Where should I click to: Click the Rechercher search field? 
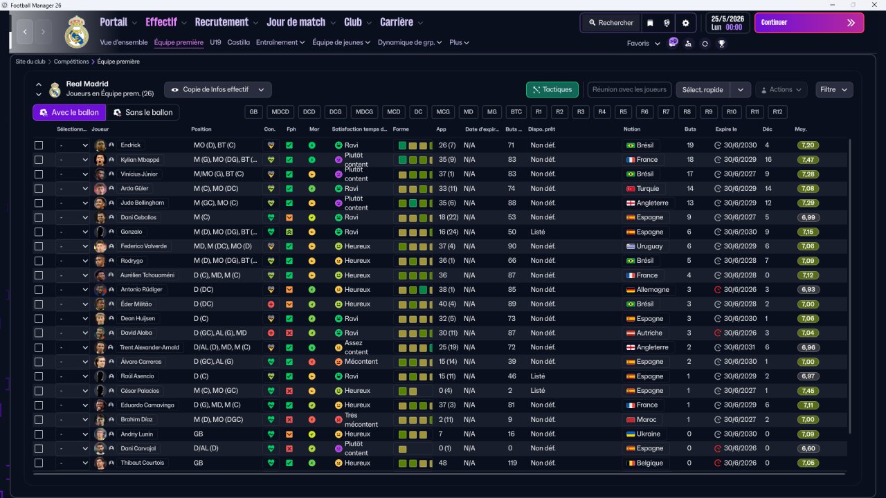tap(611, 23)
